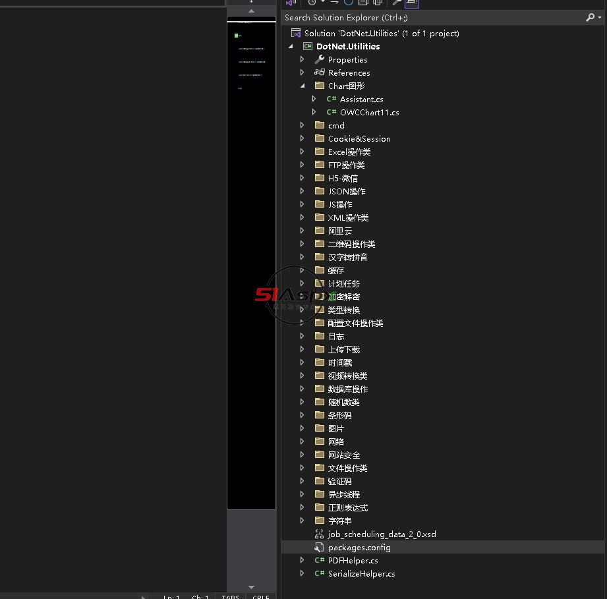Viewport: 607px width, 599px height.
Task: Click the folder icon of JSON操作
Action: point(320,190)
